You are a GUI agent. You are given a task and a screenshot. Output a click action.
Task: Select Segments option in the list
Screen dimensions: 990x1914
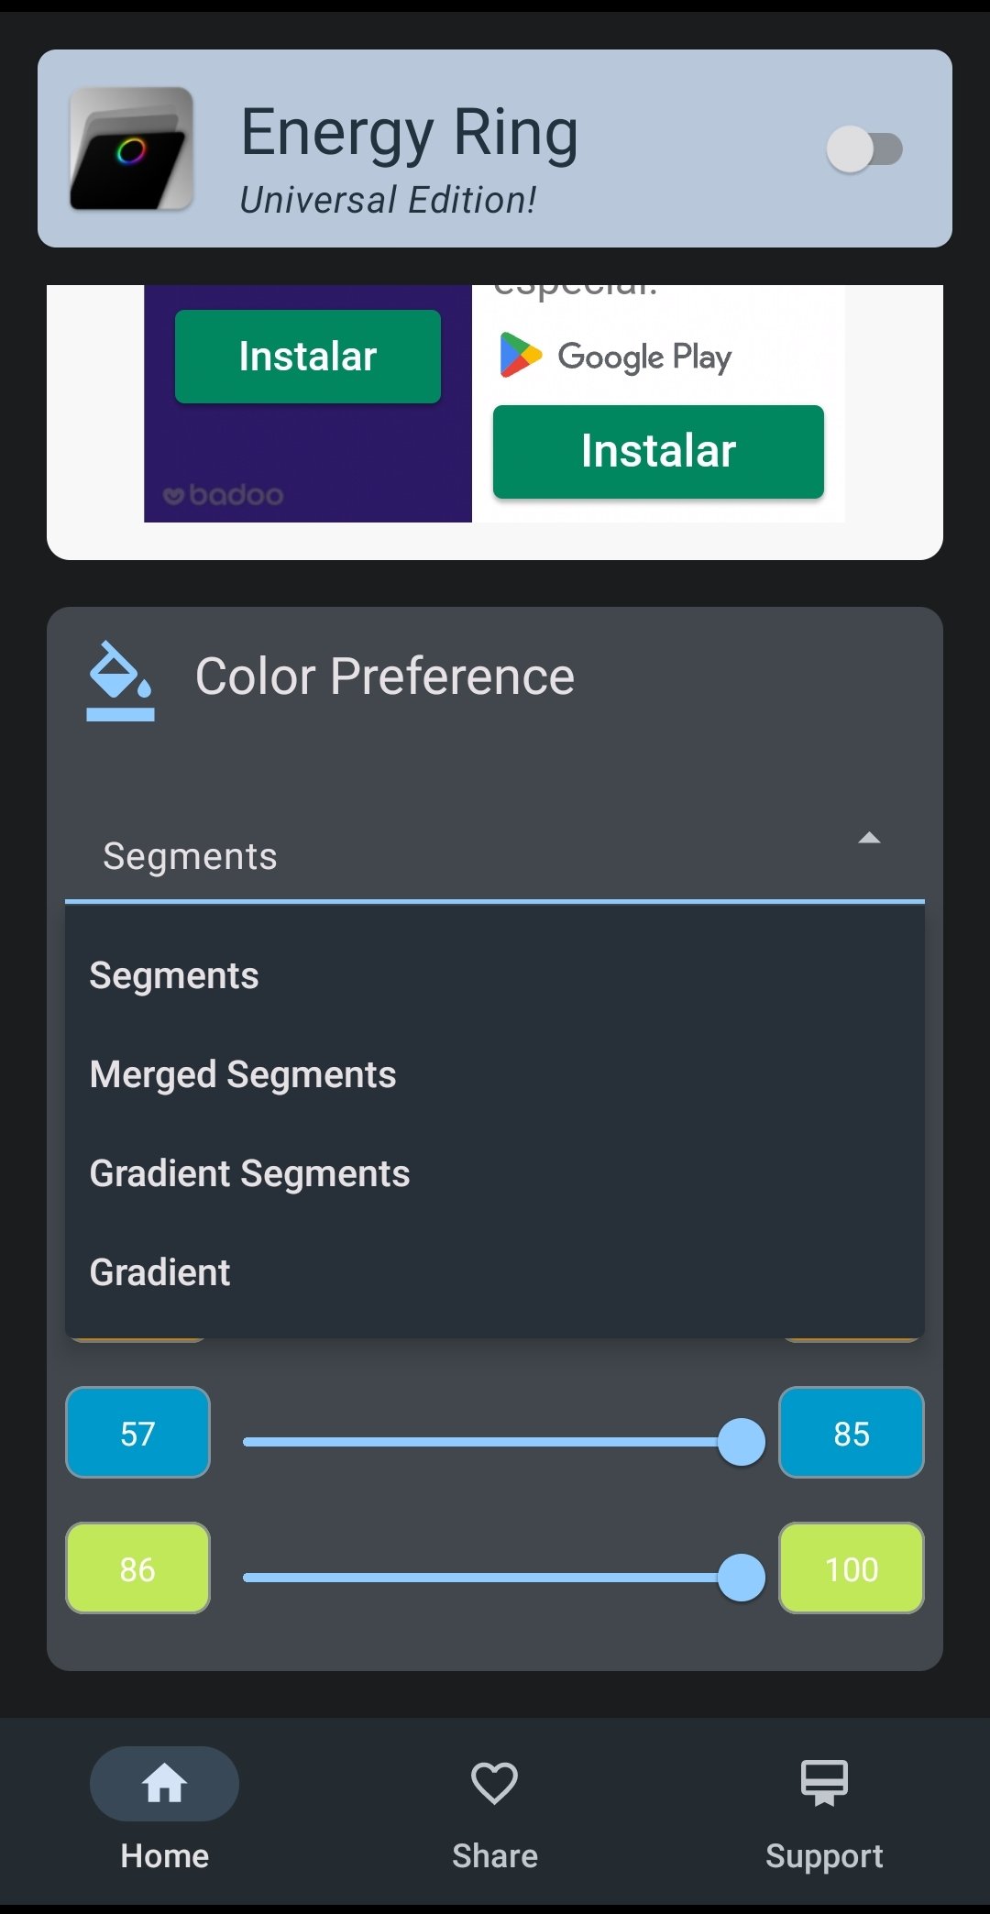pyautogui.click(x=495, y=975)
